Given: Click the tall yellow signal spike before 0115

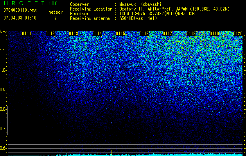Looking at the screenshot, I should (x=111, y=152).
